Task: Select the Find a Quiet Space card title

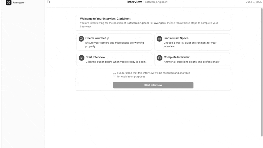Action: coord(176,38)
